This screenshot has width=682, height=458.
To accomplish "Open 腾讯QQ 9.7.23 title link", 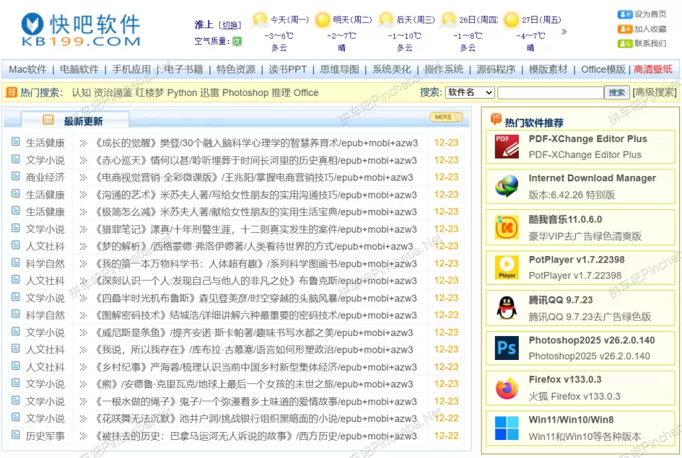I will click(x=561, y=300).
